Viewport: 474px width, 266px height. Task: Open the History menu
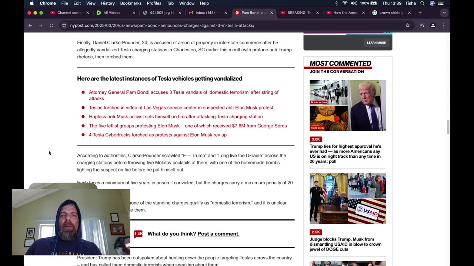pyautogui.click(x=108, y=3)
